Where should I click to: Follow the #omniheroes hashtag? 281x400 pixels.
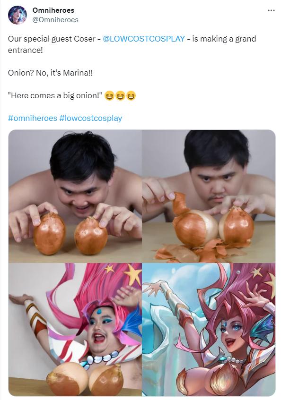[x=33, y=118]
